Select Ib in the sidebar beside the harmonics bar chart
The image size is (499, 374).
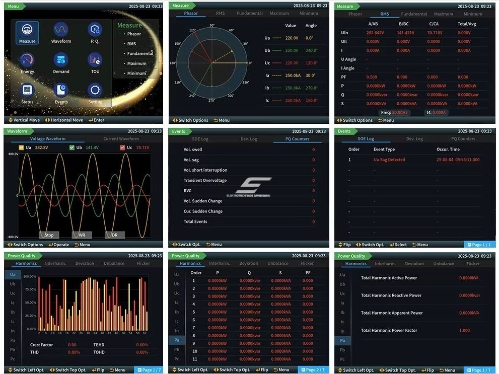click(13, 312)
